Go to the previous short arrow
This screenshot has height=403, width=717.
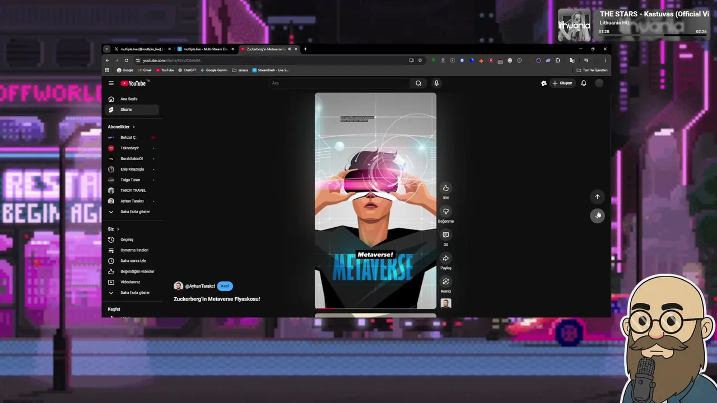pos(597,196)
